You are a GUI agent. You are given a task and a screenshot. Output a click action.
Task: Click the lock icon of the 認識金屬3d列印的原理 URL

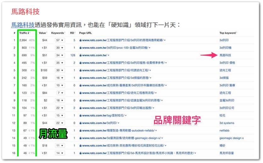(x=81, y=101)
